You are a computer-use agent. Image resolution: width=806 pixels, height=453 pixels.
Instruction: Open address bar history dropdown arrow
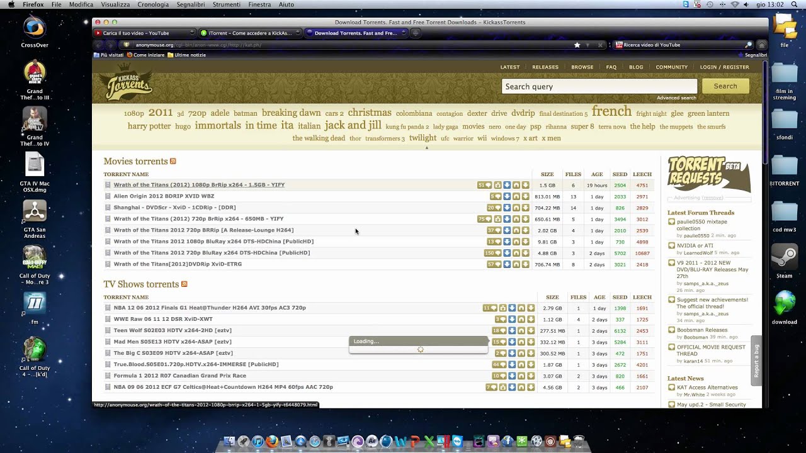588,45
